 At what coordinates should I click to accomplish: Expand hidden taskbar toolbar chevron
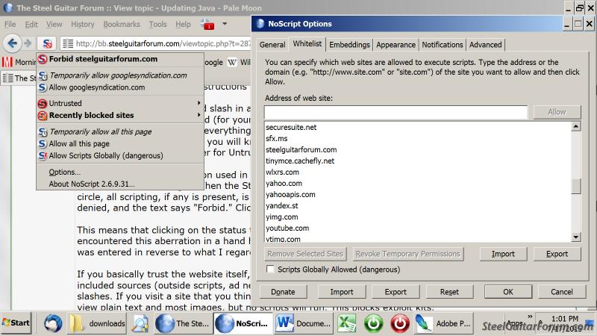pyautogui.click(x=530, y=317)
